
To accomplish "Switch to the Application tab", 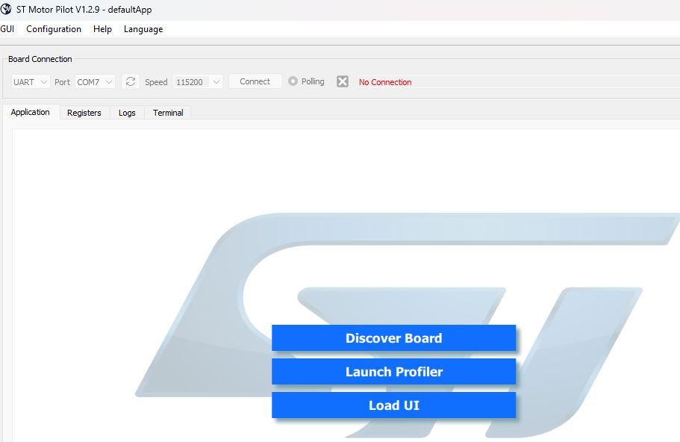I will (31, 112).
